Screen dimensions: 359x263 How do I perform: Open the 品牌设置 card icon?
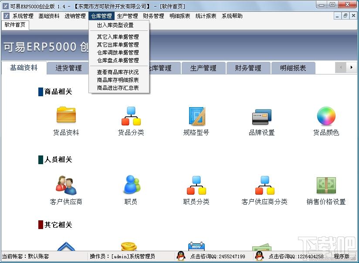[261, 117]
